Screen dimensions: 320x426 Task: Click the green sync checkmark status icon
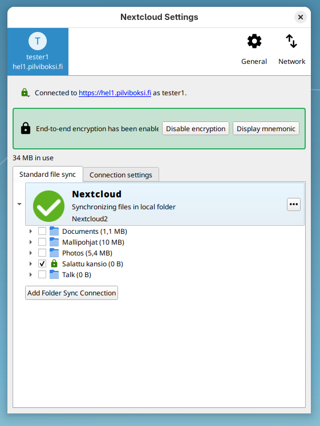point(49,206)
